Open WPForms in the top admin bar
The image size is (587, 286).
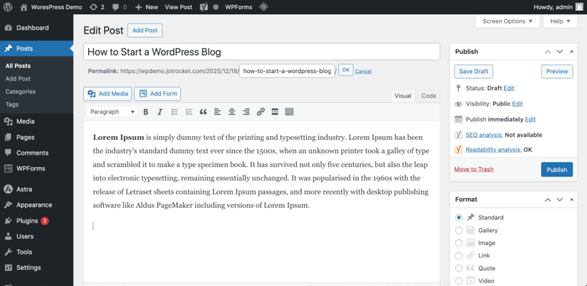pos(238,7)
